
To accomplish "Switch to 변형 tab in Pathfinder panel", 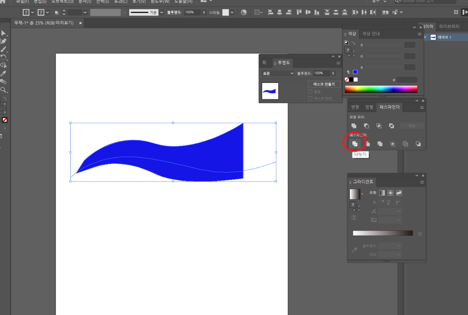I will 355,107.
